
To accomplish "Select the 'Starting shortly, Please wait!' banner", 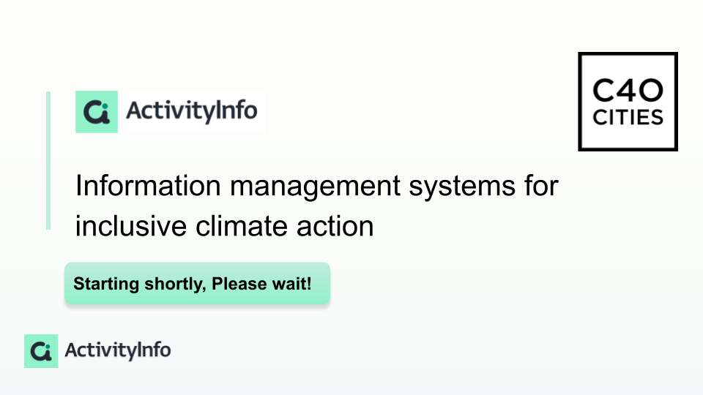I will (197, 284).
